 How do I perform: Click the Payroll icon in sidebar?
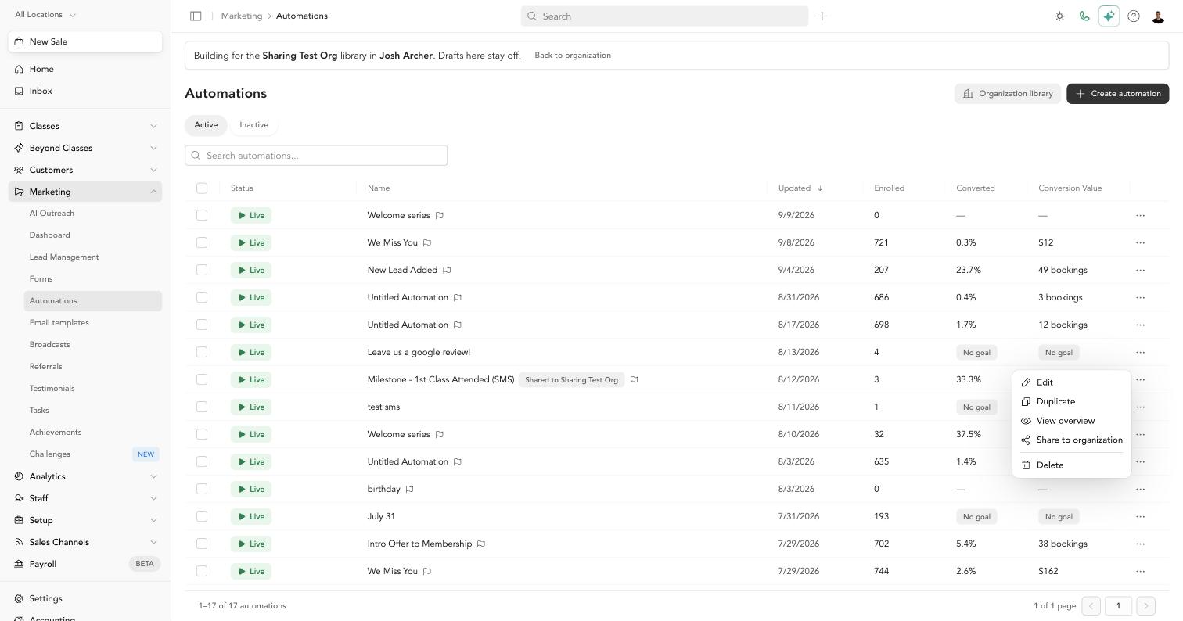19,564
